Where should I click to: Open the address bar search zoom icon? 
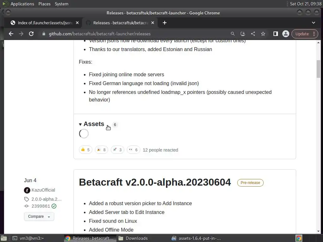(232, 34)
